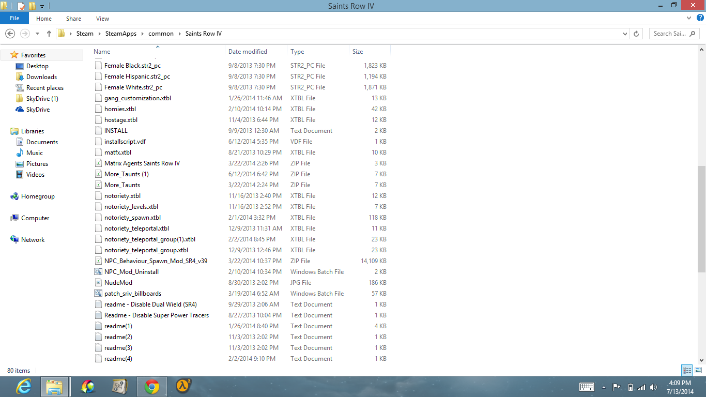706x397 pixels.
Task: Click the Matrix Agents Saints Row IV zip icon
Action: coord(99,163)
